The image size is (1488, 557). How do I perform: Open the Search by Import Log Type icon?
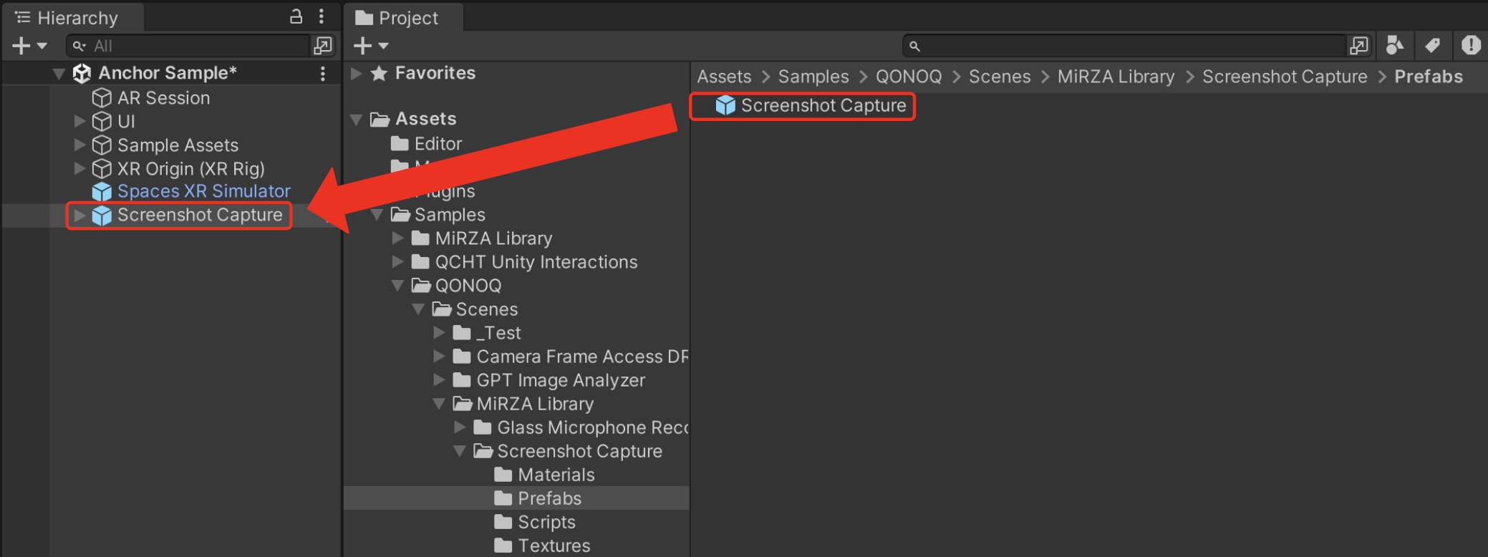pyautogui.click(x=1471, y=46)
